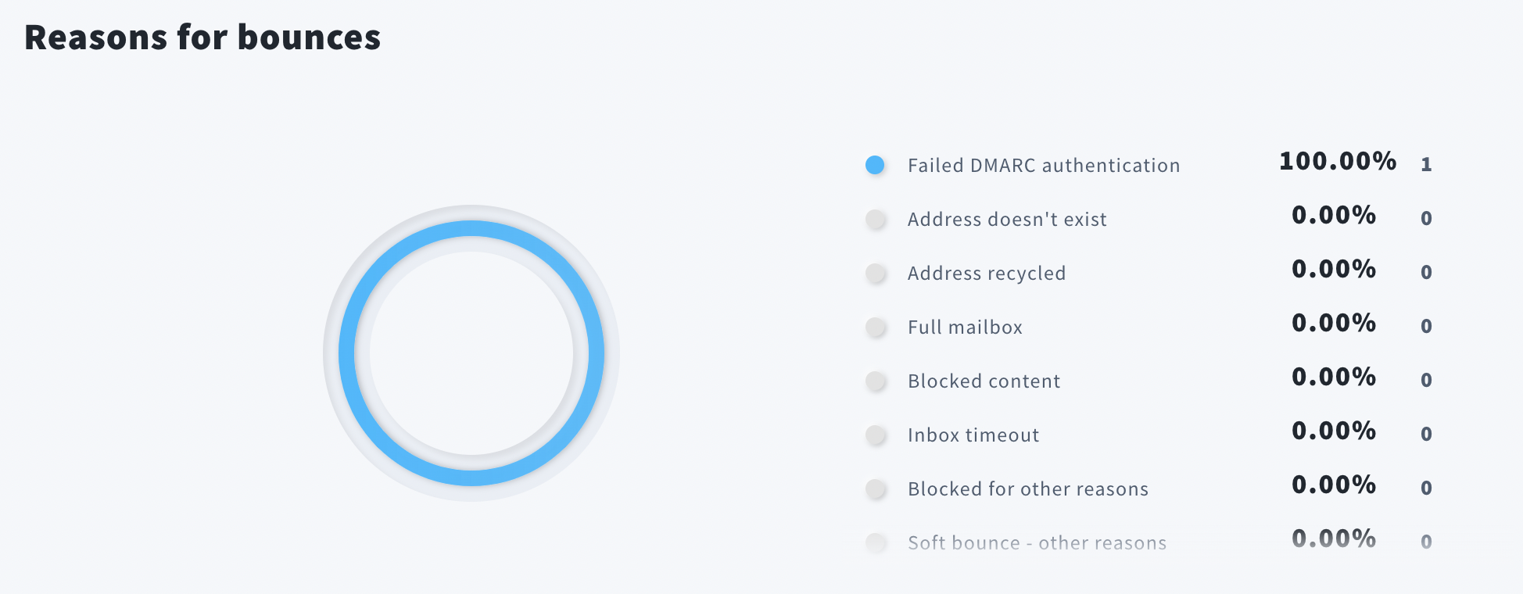The image size is (1523, 594).
Task: Select the Inbox timeout label
Action: pos(973,435)
